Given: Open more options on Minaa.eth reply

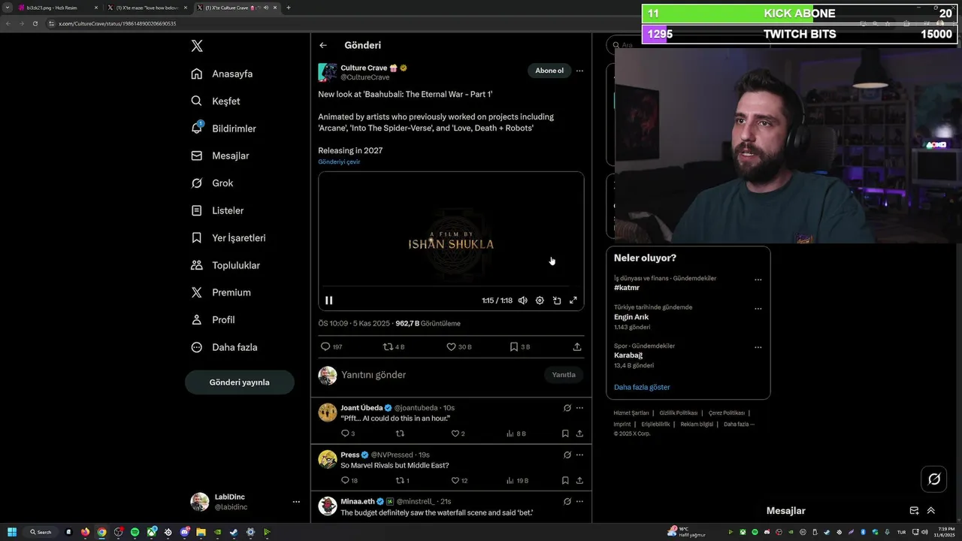Looking at the screenshot, I should (x=579, y=501).
